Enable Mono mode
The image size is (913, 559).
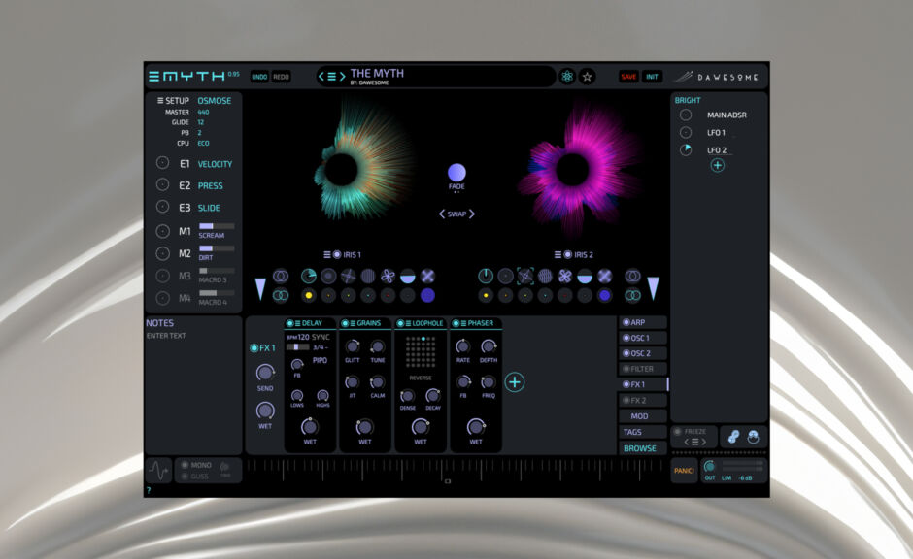184,465
